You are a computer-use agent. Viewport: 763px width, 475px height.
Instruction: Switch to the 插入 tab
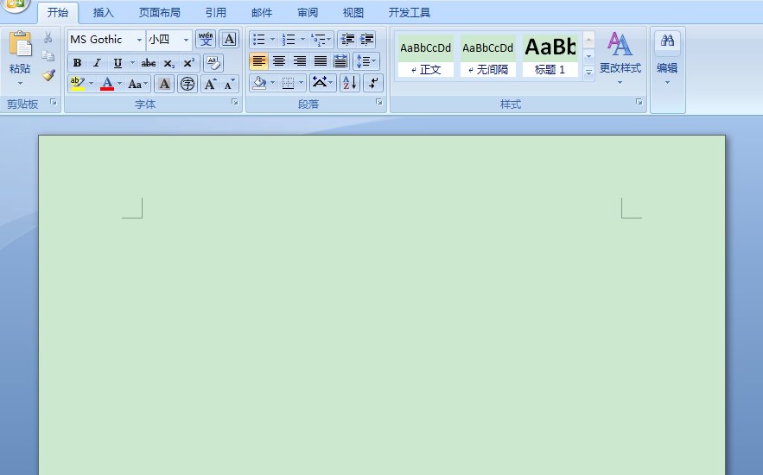point(103,13)
